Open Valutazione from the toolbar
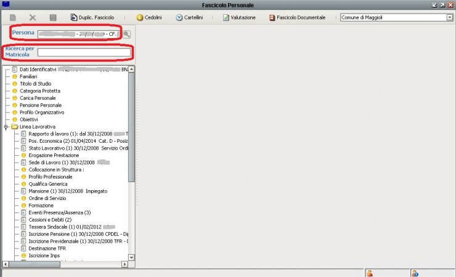This screenshot has height=277, width=456. point(239,17)
